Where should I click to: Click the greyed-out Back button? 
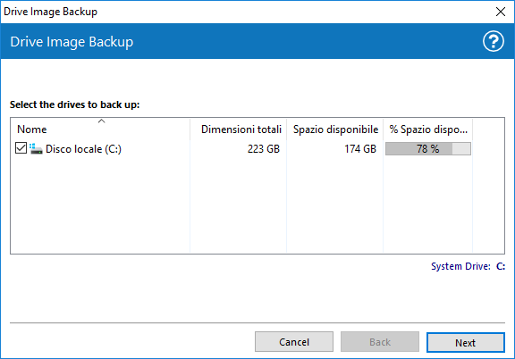(380, 342)
